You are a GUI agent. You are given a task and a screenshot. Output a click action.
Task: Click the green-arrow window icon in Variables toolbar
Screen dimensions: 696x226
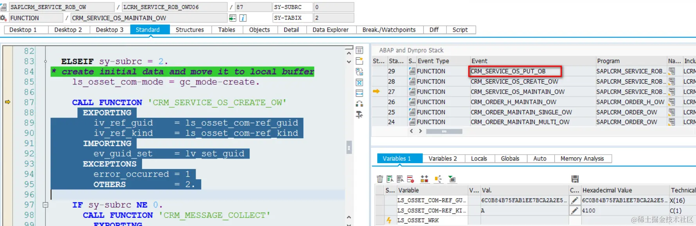point(452,179)
